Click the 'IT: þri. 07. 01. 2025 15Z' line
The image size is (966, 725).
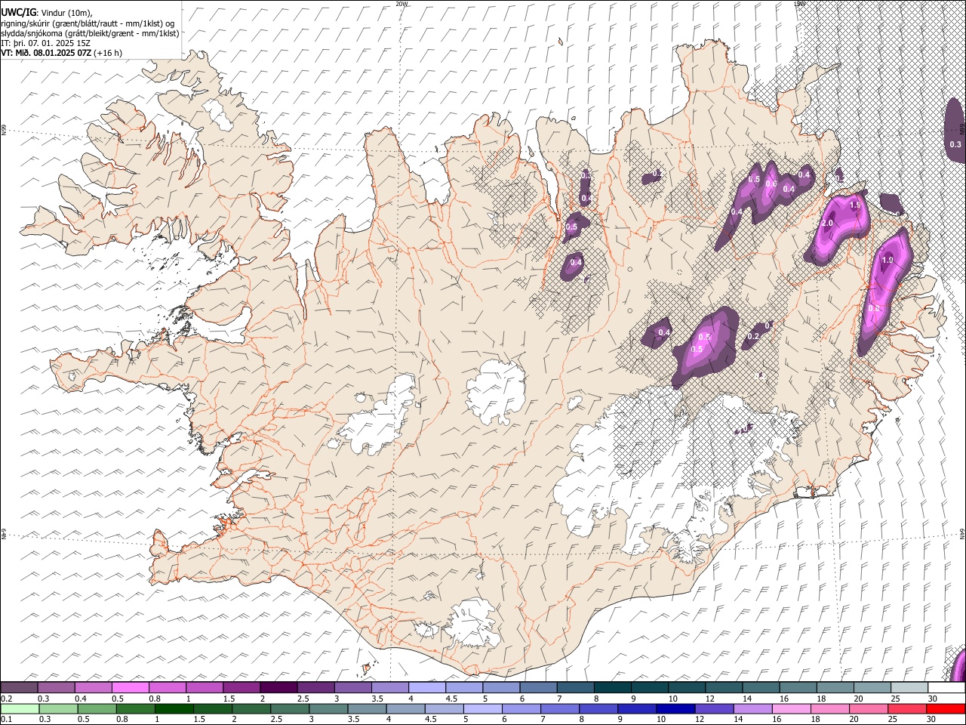pyautogui.click(x=45, y=43)
